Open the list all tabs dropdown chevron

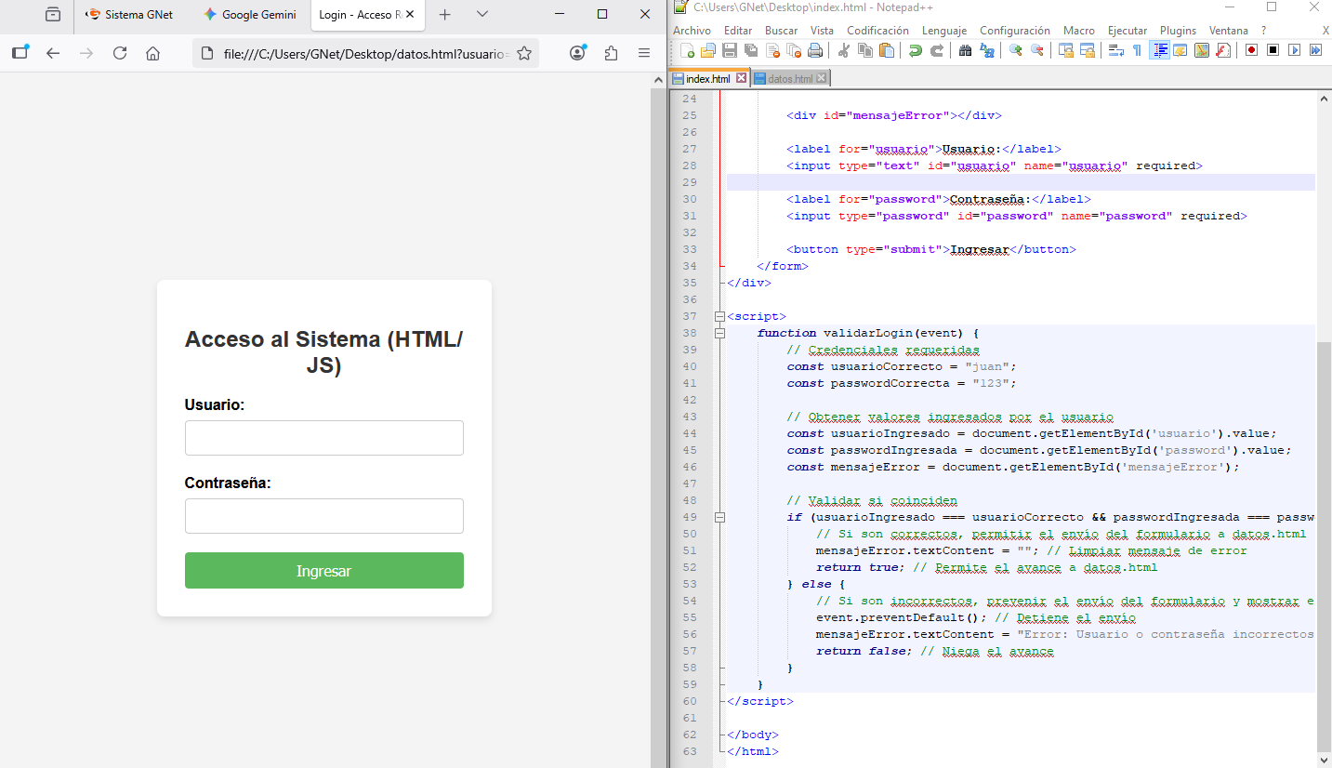coord(481,15)
